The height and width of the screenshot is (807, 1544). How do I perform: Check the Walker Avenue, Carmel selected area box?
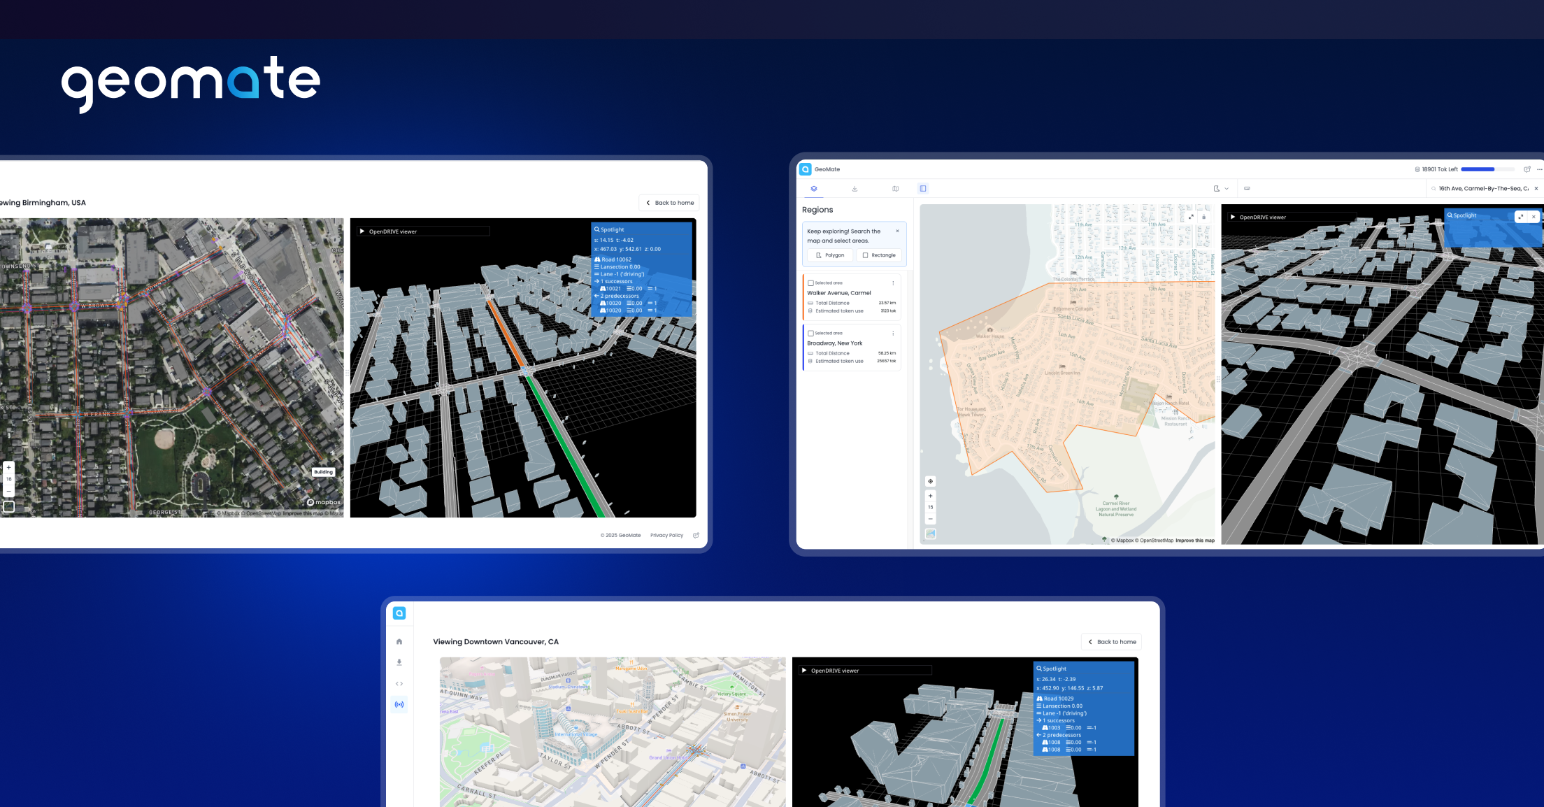click(x=810, y=283)
